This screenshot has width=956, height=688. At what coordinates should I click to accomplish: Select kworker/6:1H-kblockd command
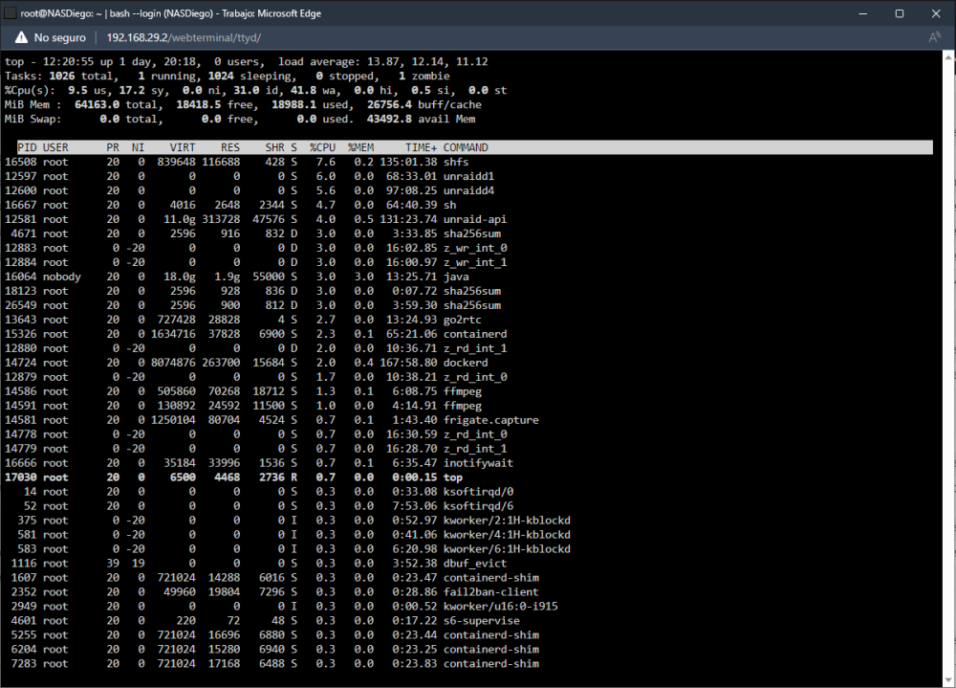(x=507, y=549)
